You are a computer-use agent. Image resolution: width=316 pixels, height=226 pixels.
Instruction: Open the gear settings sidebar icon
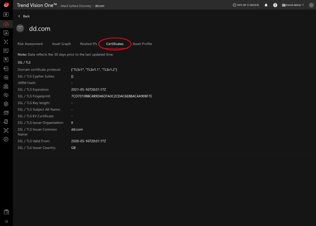[6, 139]
